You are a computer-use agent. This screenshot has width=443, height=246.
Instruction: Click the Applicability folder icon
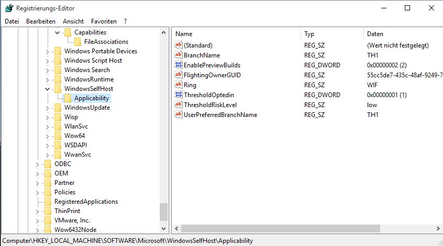pyautogui.click(x=68, y=98)
